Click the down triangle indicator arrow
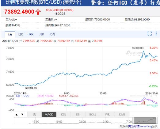 pyautogui.click(x=22, y=114)
